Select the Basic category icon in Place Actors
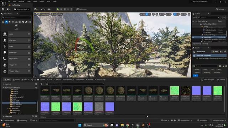This screenshot has width=228, height=128. [x=6, y=22]
